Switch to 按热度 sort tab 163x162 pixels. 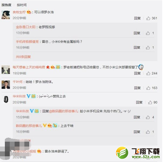tap(6, 5)
